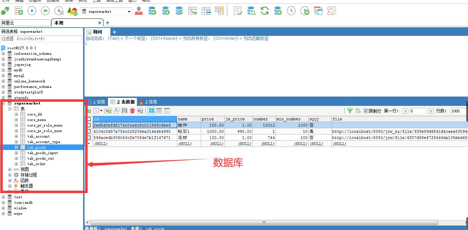The height and width of the screenshot is (230, 468).
Task: Open the user manager red person icon
Action: [139, 11]
